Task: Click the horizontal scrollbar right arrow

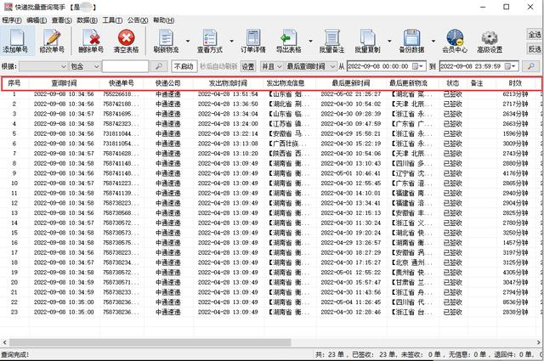Action: (539, 342)
